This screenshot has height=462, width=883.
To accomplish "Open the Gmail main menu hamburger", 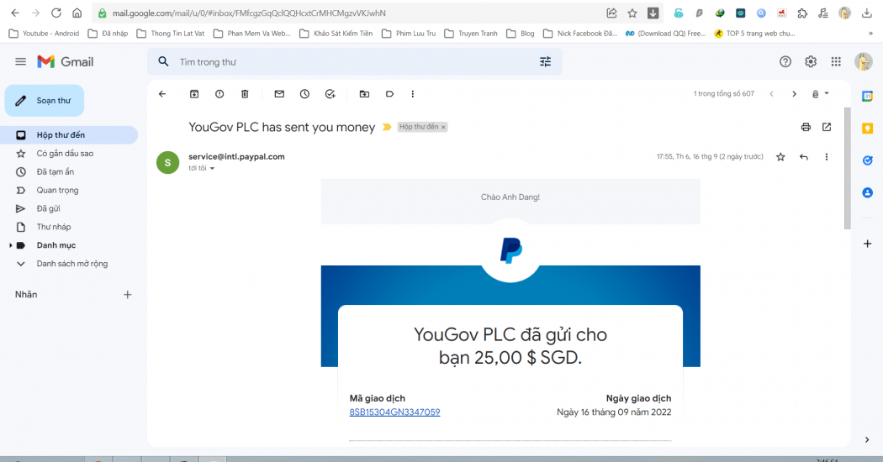I will click(21, 62).
